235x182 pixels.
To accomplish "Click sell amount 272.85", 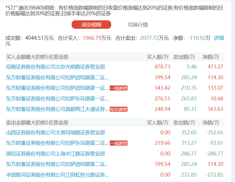I will pyautogui.click(x=189, y=175).
